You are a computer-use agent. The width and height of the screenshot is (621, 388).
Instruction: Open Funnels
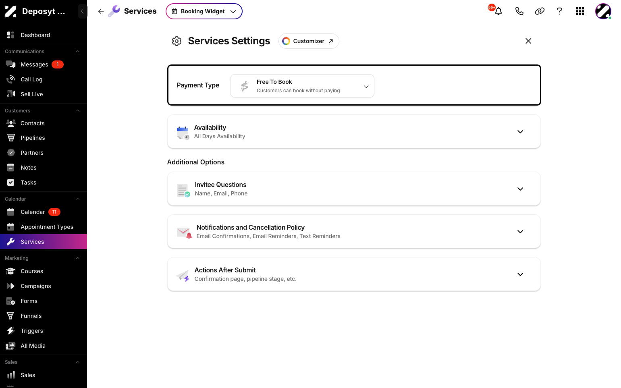click(44, 316)
